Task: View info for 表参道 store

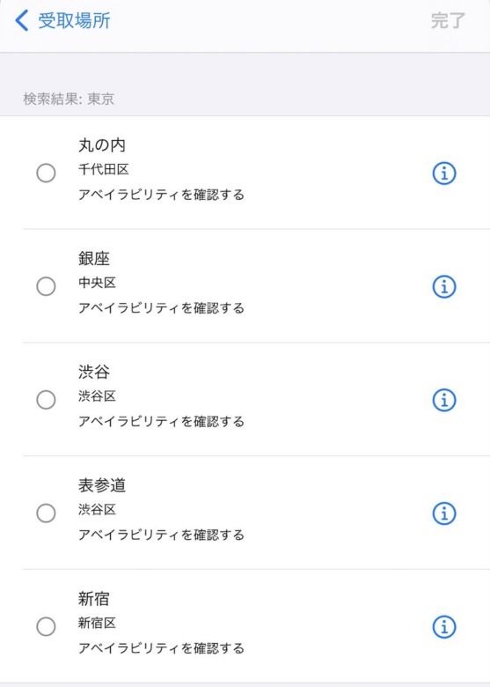Action: (x=444, y=513)
